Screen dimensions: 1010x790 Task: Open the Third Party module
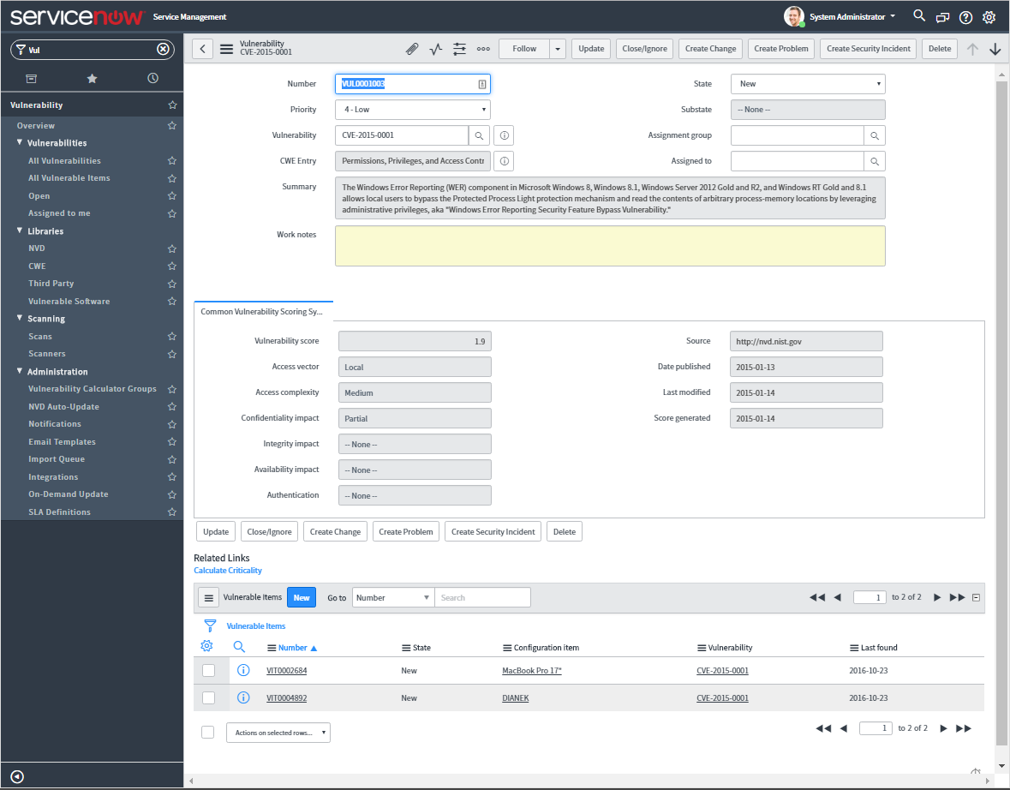pyautogui.click(x=51, y=284)
